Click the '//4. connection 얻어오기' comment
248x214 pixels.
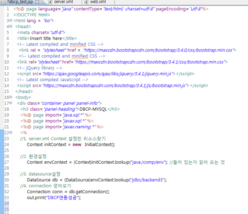pyautogui.click(x=46, y=186)
